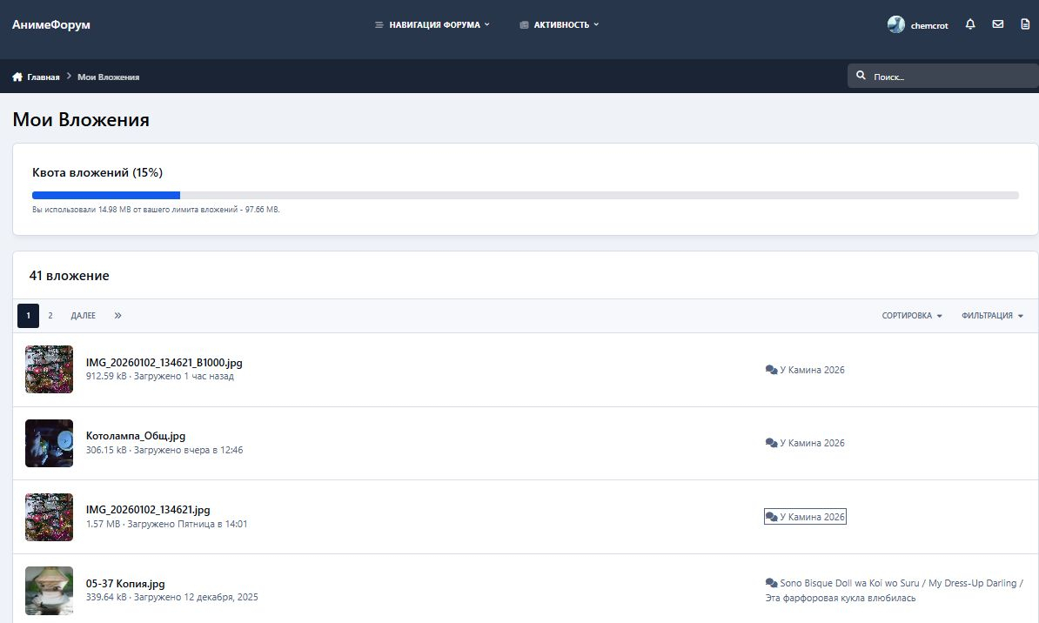Viewport: 1039px width, 623px height.
Task: Click the search magnifier icon
Action: [861, 76]
